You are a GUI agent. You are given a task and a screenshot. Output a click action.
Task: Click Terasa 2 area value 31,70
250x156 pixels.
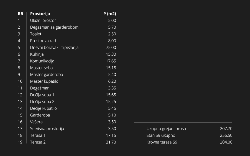pyautogui.click(x=111, y=142)
